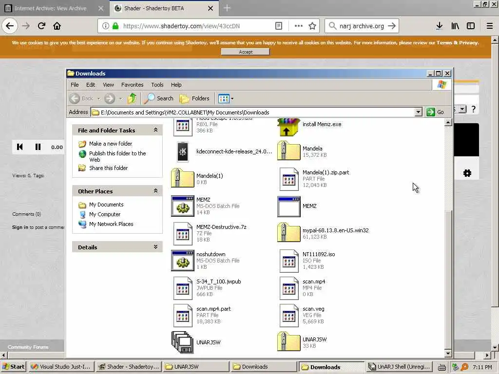Select the S-34_T_100.jwpub file icon
499x374 pixels.
pos(183,288)
